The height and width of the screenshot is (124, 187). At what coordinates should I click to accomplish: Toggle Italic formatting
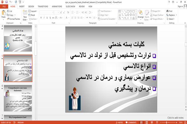tap(44, 18)
